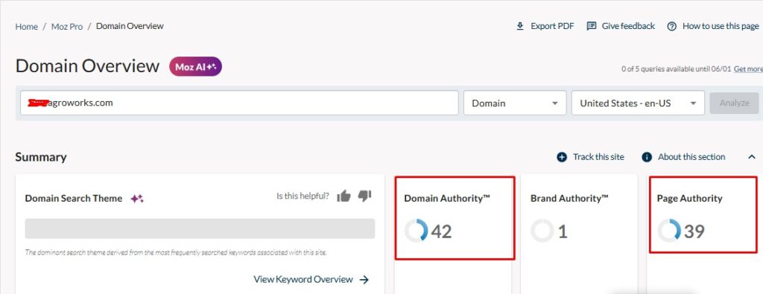The width and height of the screenshot is (763, 294).
Task: Click the question mark help icon
Action: click(671, 26)
